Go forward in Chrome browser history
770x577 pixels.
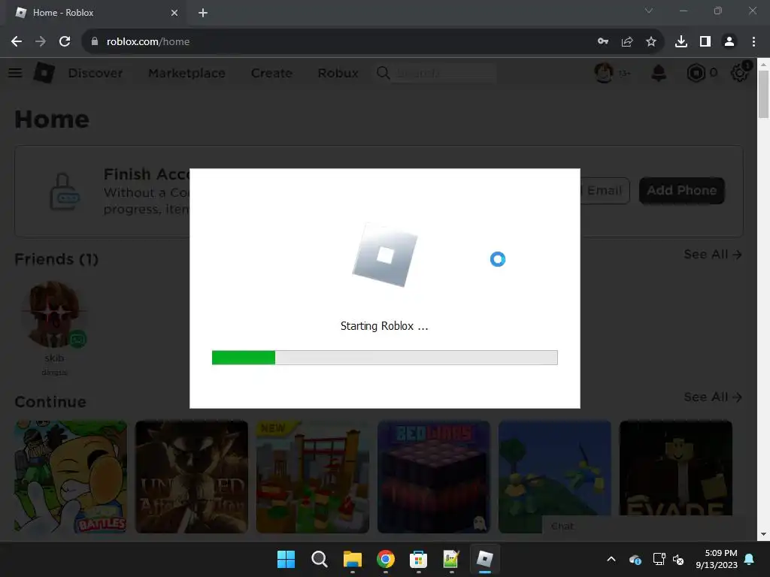click(41, 42)
